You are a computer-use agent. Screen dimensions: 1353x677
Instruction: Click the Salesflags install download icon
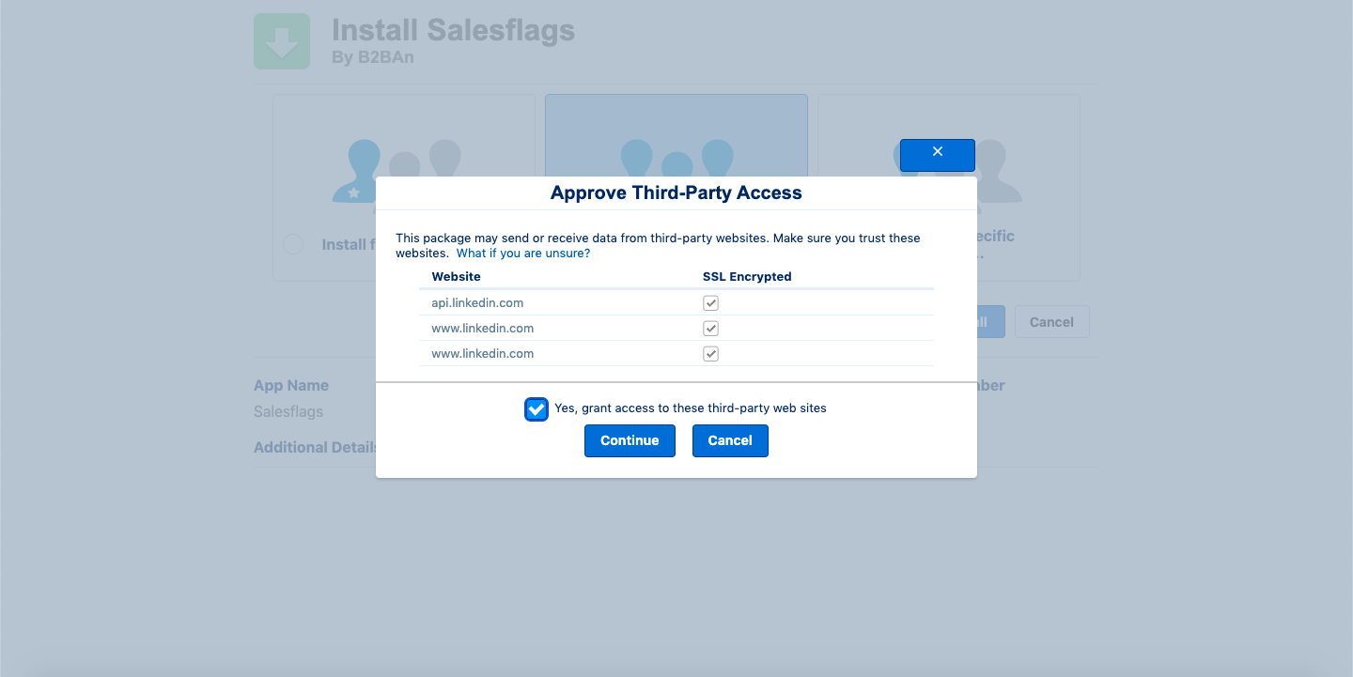tap(282, 41)
